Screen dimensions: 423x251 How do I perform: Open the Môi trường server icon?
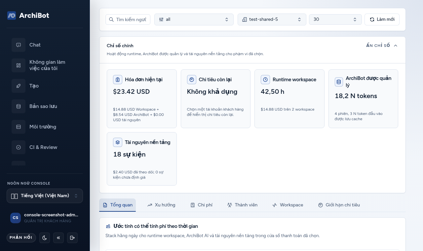pyautogui.click(x=19, y=127)
